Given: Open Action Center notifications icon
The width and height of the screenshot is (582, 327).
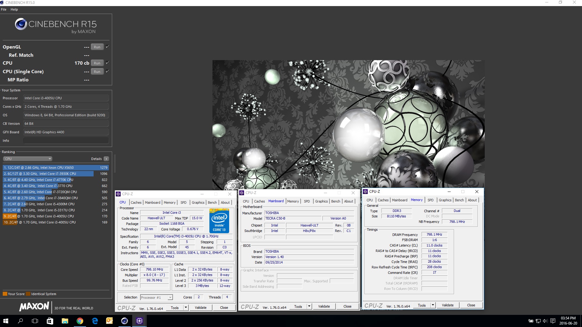Looking at the screenshot, I should click(x=553, y=321).
